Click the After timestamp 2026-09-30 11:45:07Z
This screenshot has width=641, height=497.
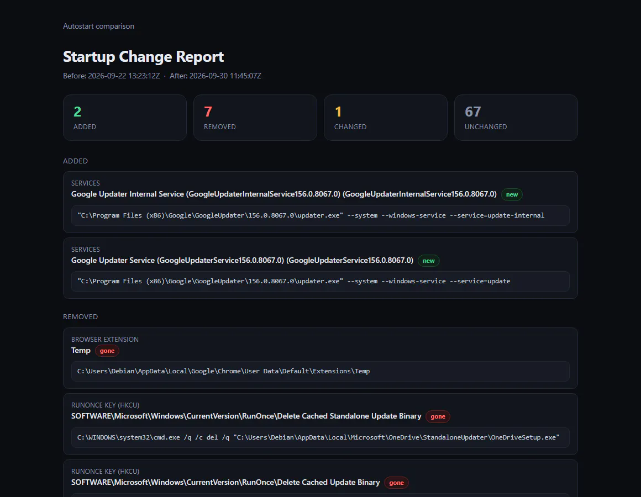pos(216,76)
